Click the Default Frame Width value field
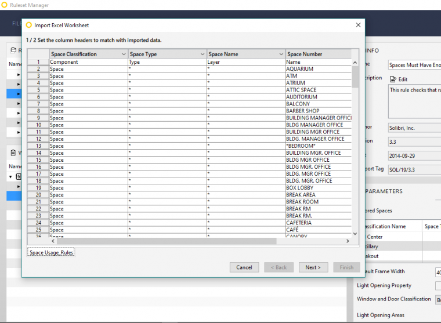 tap(438, 272)
